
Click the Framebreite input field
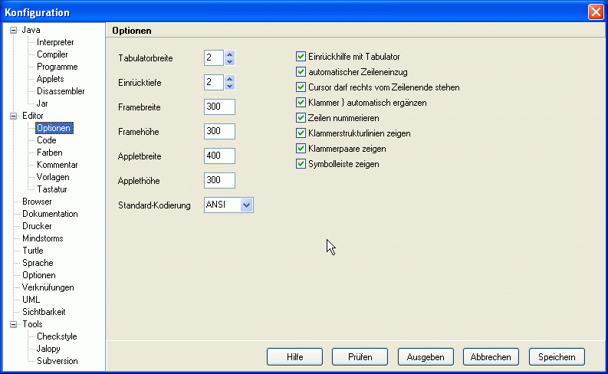[x=219, y=107]
